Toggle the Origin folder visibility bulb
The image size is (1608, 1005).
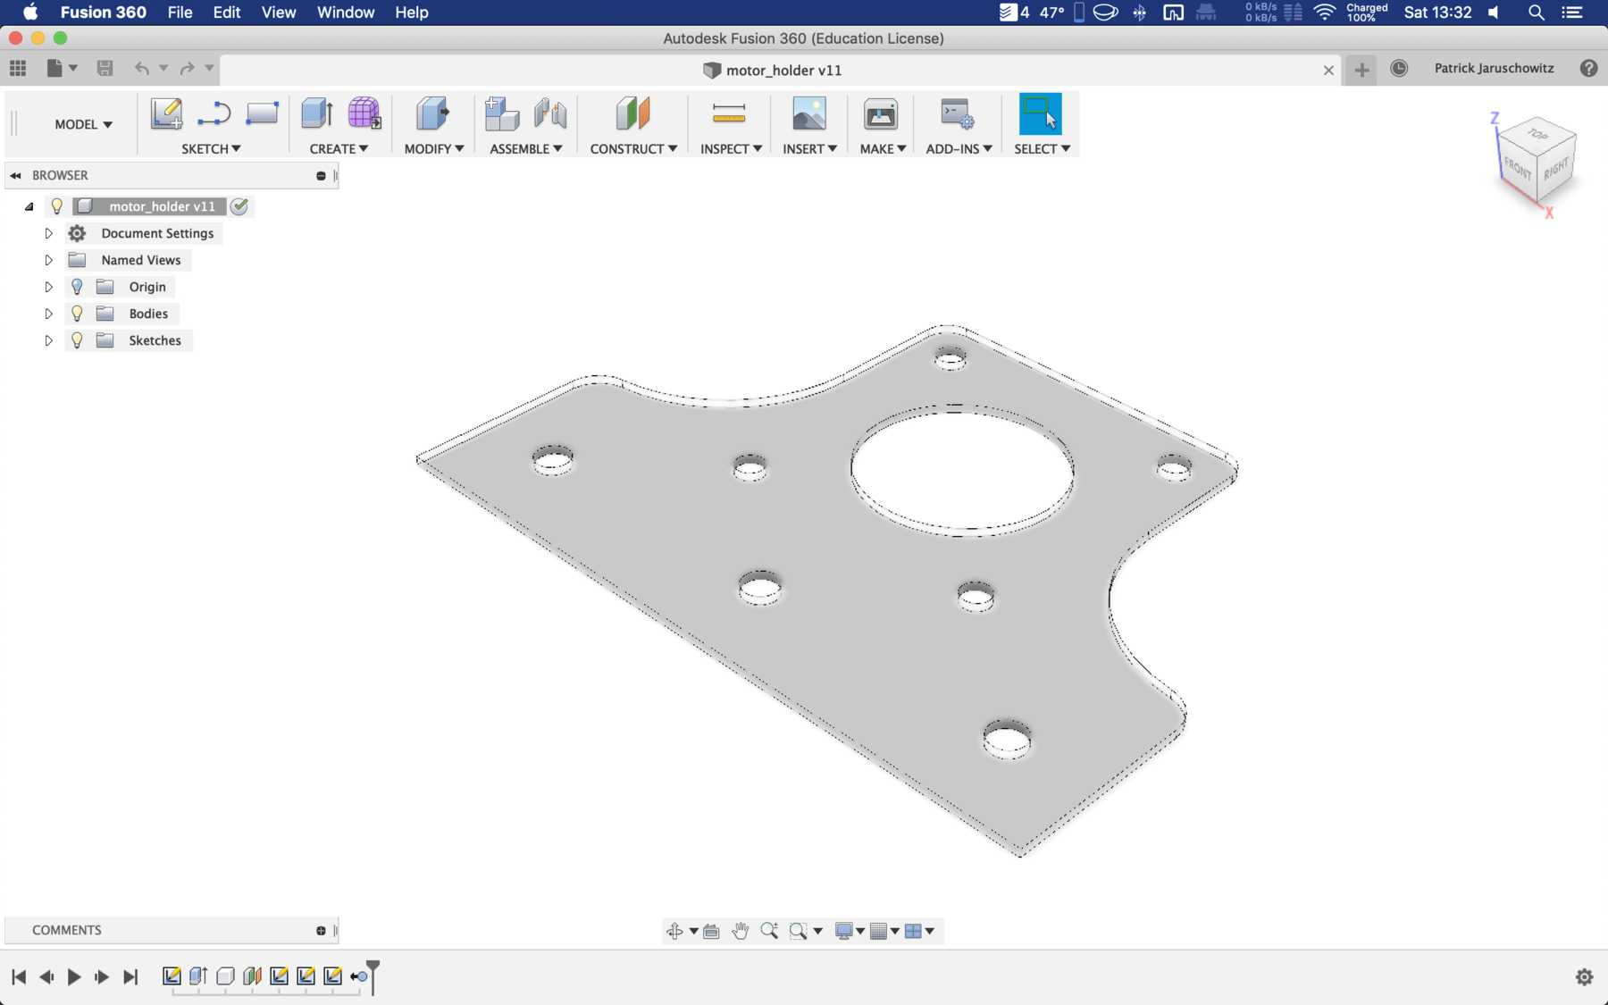[77, 287]
